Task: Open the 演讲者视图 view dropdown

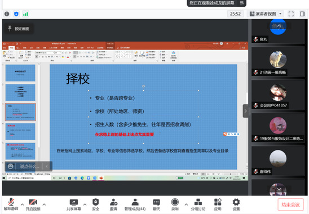Action: 266,14
